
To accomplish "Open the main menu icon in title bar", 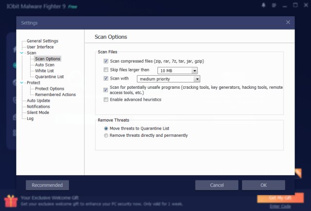I will click(274, 6).
